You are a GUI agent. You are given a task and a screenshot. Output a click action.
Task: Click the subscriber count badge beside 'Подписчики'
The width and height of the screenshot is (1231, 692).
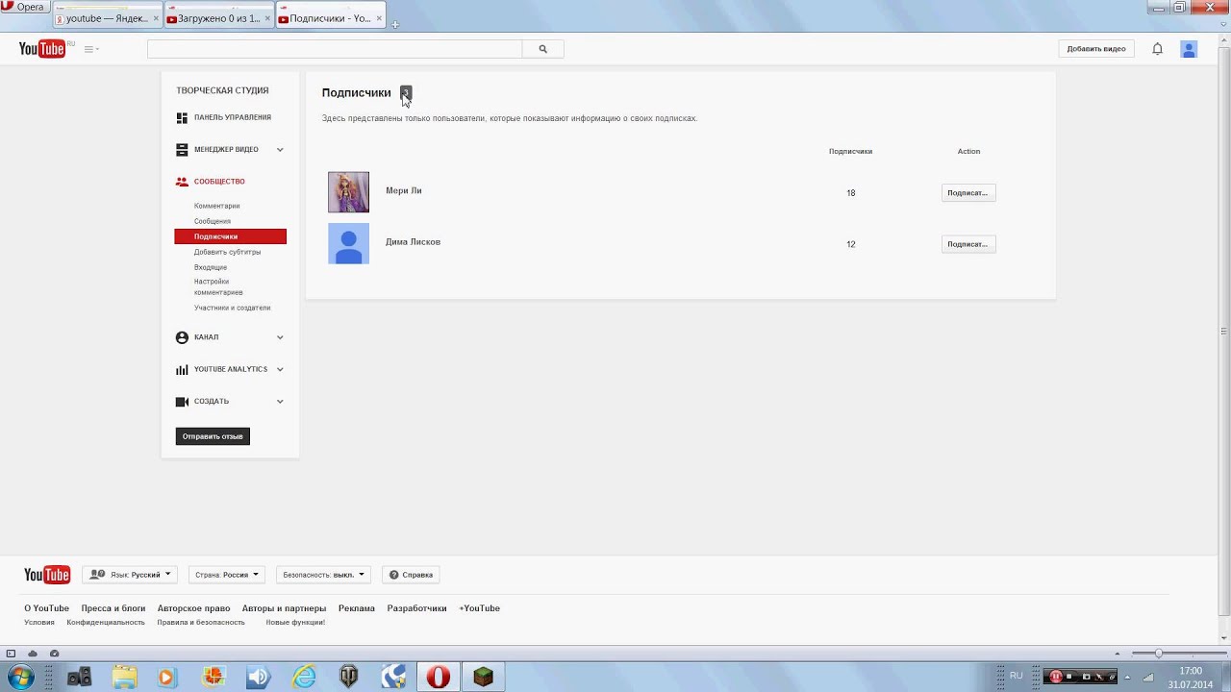pyautogui.click(x=406, y=93)
